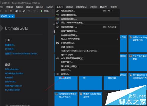Open the 分析(N) menu
The height and width of the screenshot is (106, 147).
click(93, 7)
